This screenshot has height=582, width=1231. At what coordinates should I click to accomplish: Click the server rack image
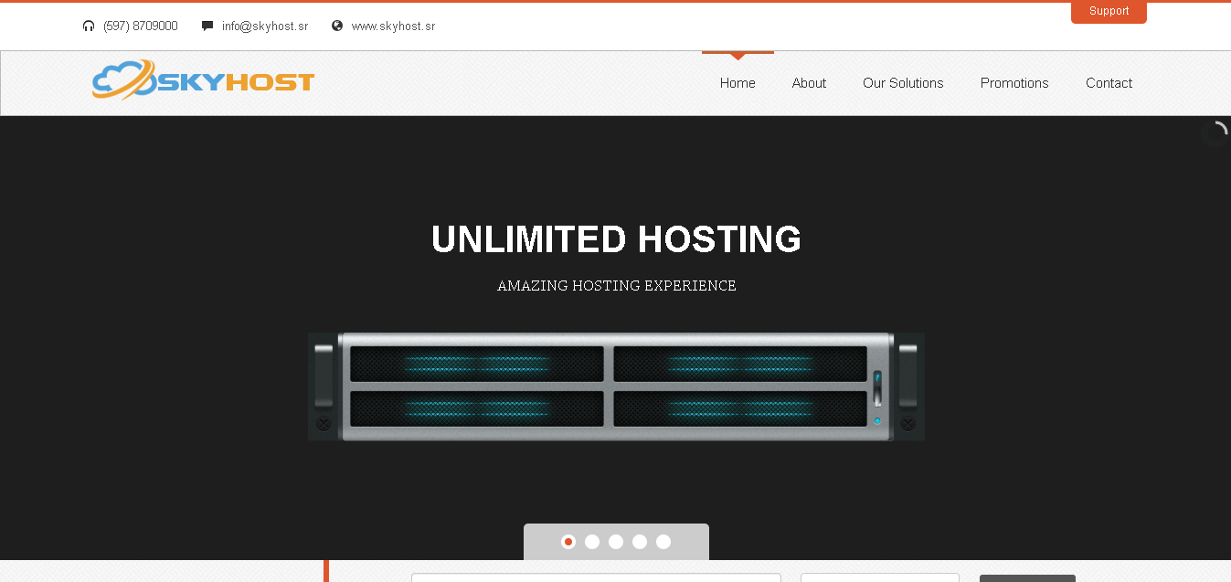click(616, 386)
